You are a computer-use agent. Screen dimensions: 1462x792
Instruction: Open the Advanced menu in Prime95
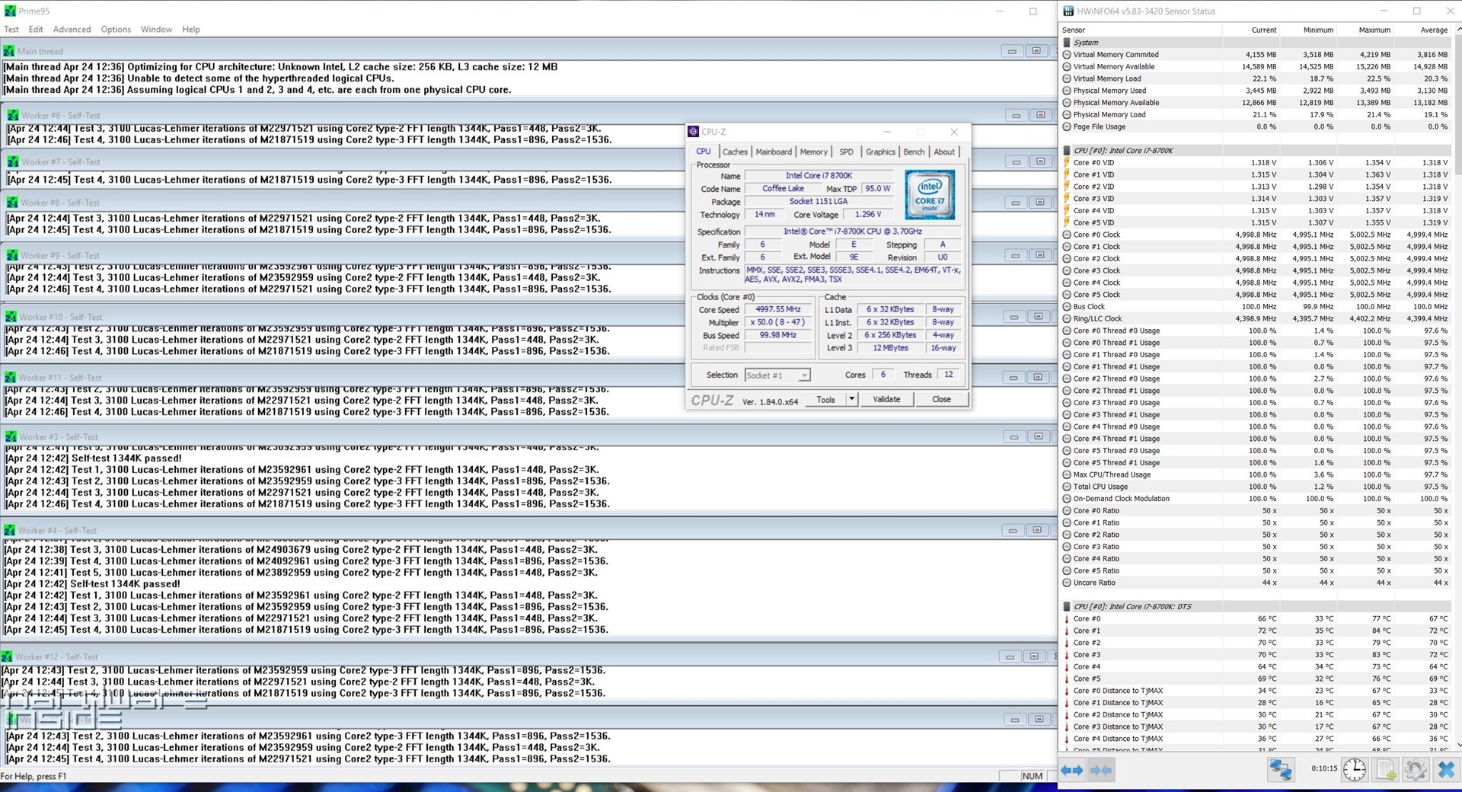pyautogui.click(x=72, y=29)
